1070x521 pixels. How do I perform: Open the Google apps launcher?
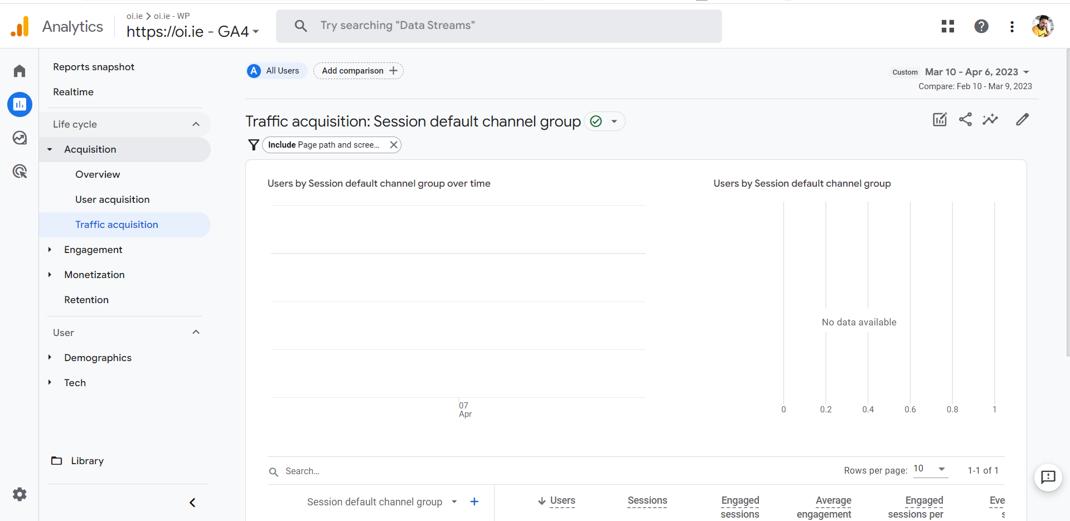[948, 26]
